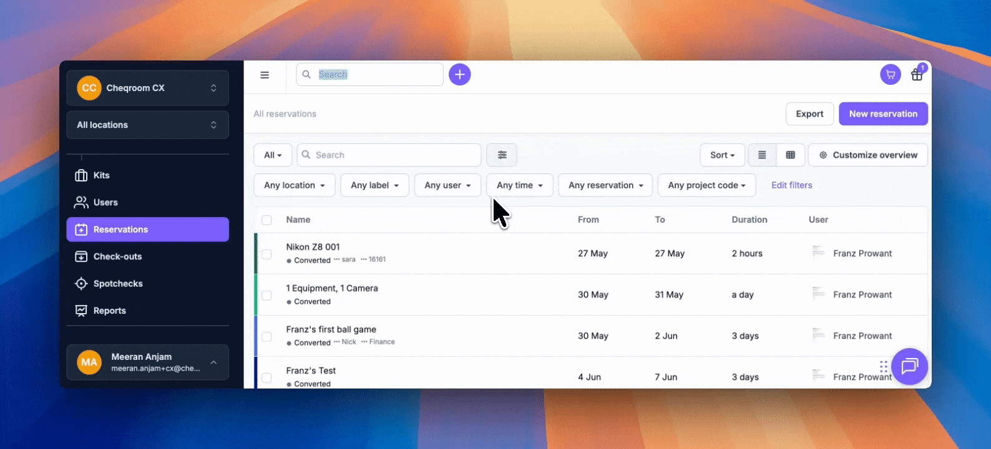This screenshot has width=991, height=449.
Task: Click the New reservation button
Action: [x=882, y=114]
